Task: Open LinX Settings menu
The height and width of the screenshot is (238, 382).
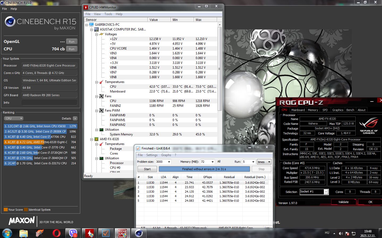Action: point(152,155)
